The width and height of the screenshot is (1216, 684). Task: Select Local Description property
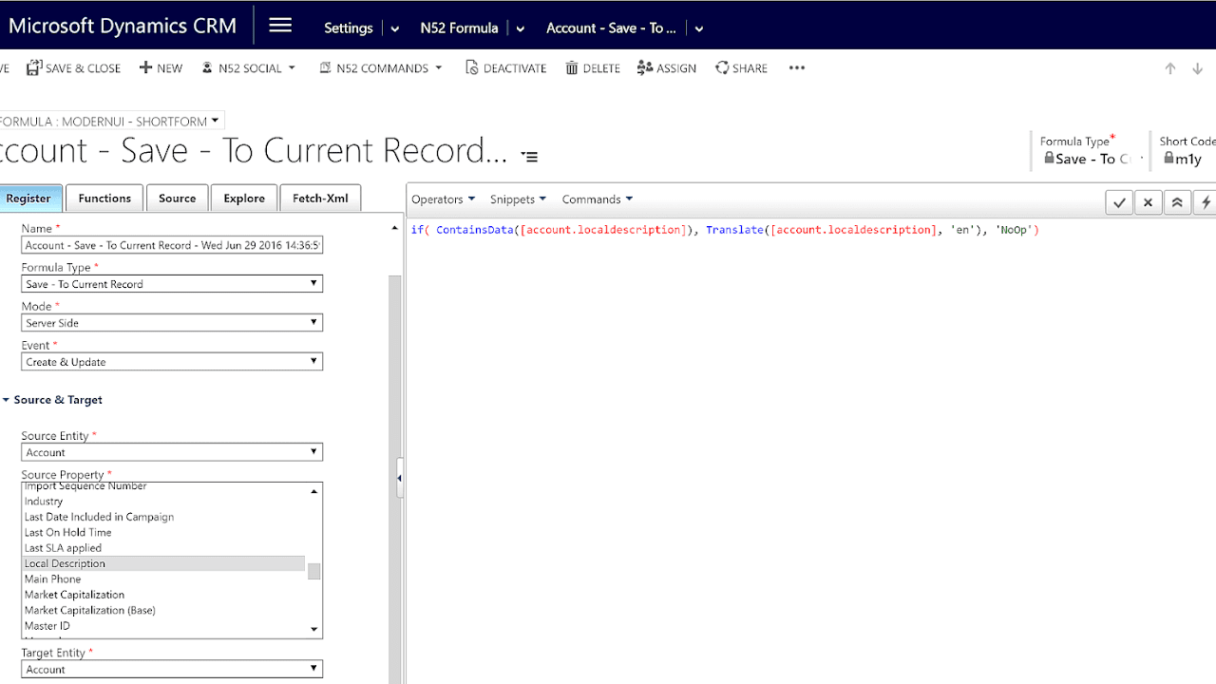pyautogui.click(x=163, y=563)
